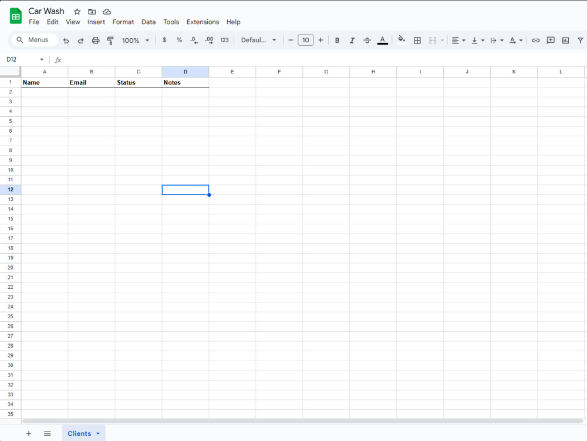Open text wrapping dropdown
The height and width of the screenshot is (441, 587).
click(497, 41)
